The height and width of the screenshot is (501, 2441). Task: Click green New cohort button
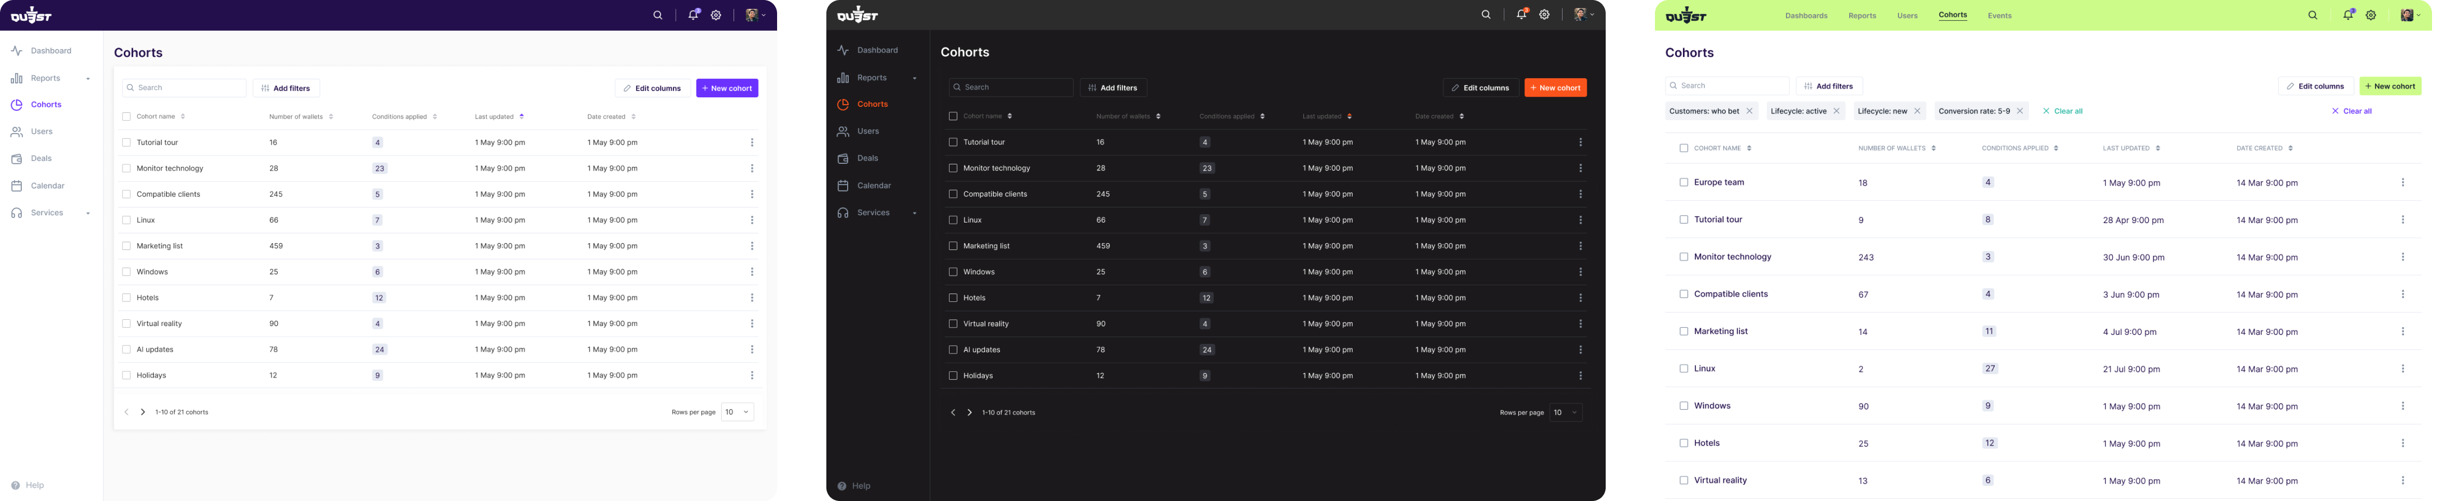(x=2390, y=86)
